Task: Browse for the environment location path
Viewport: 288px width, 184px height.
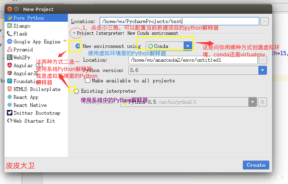Action: point(263,60)
